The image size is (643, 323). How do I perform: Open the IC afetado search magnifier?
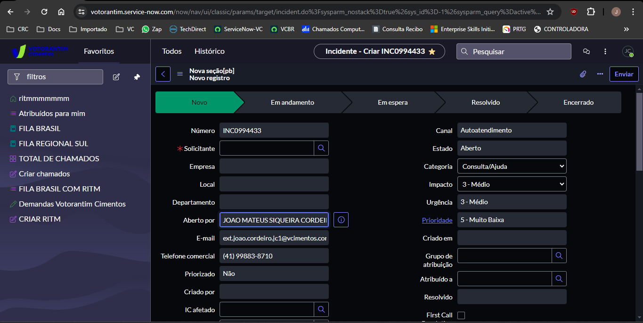321,309
